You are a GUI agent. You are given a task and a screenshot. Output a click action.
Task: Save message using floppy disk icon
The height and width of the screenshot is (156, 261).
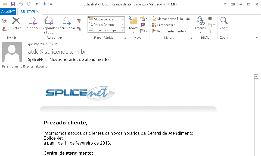point(13,4)
